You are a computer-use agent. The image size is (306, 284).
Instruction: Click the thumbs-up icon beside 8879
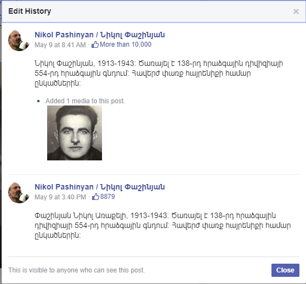click(x=95, y=197)
